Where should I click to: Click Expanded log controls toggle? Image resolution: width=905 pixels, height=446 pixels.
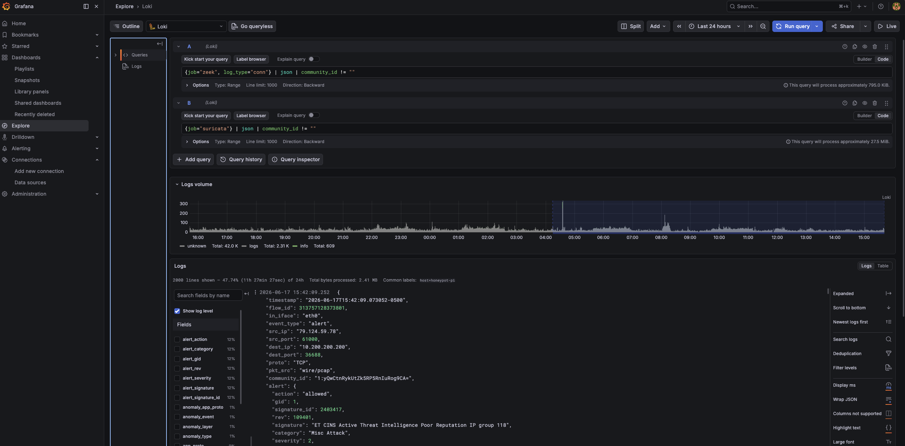coord(862,294)
